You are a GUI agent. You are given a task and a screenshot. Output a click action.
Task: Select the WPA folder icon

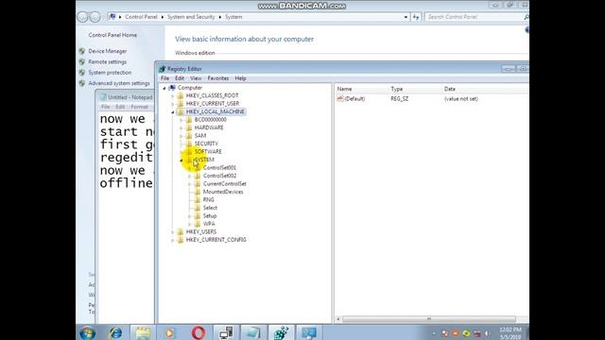pyautogui.click(x=198, y=224)
